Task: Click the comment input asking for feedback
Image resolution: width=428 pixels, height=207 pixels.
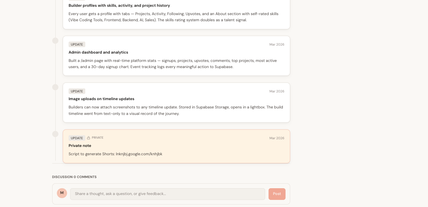Action: 167,194
